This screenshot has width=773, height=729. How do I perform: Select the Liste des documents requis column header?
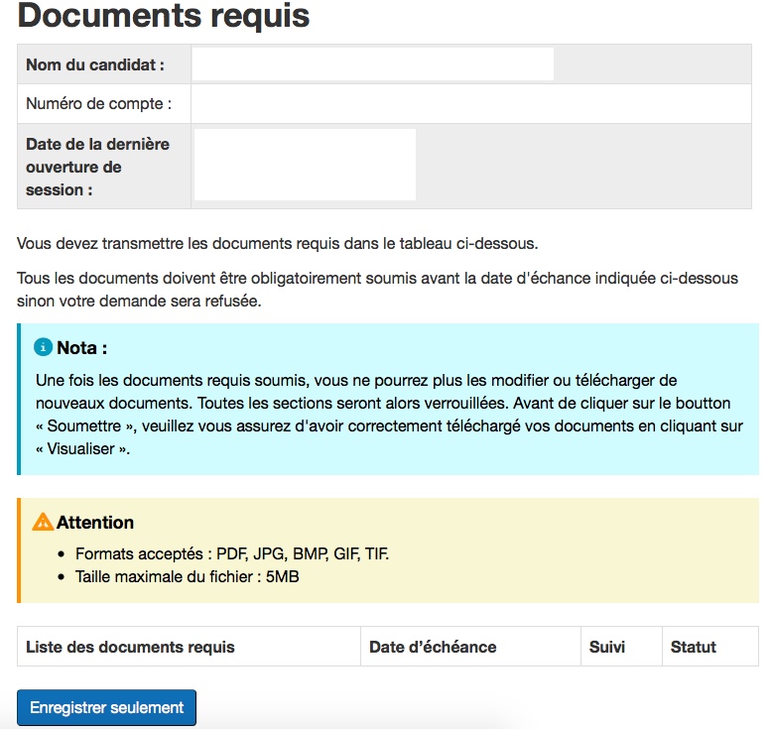point(130,647)
